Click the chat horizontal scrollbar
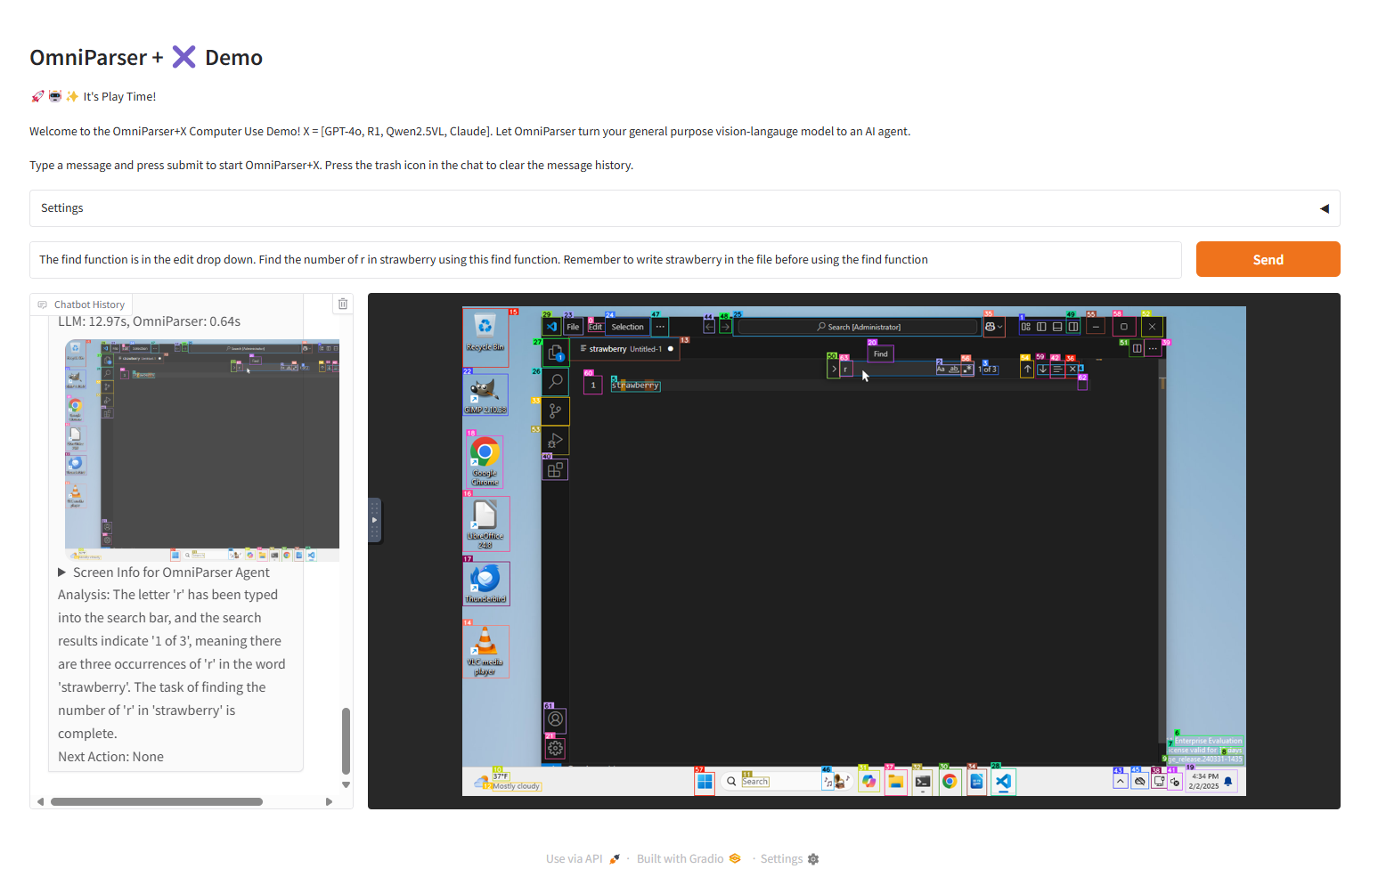Viewport: 1378px width, 877px height. click(x=157, y=801)
